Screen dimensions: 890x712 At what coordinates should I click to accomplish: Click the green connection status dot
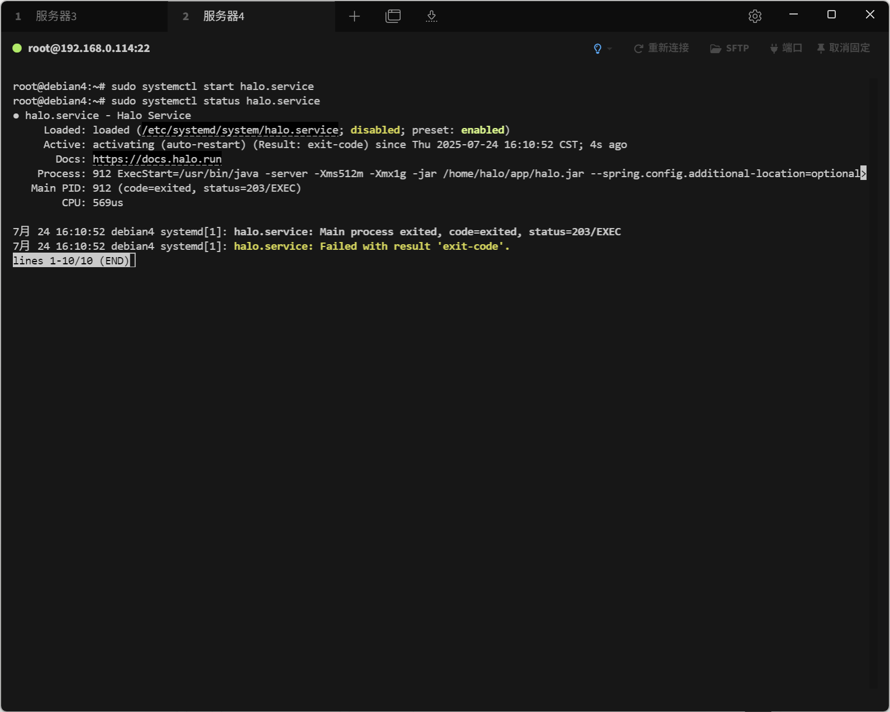(x=17, y=48)
